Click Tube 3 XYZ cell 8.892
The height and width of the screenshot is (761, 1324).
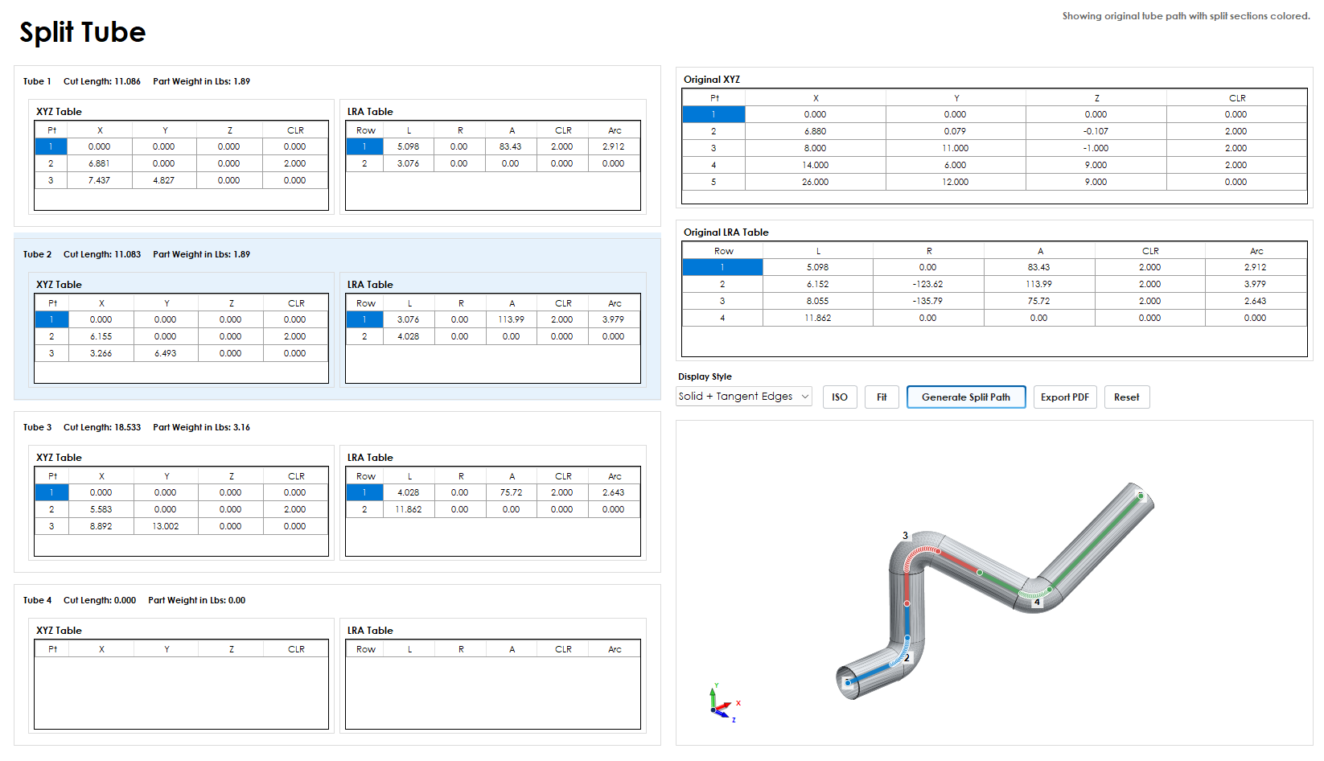pos(101,526)
